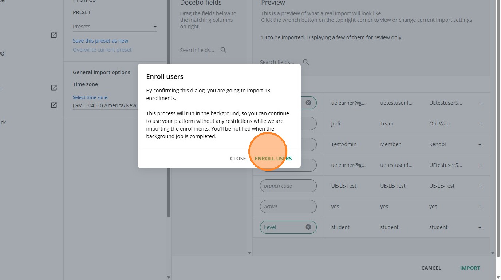
Task: Open the Presets dropdown
Action: (115, 27)
